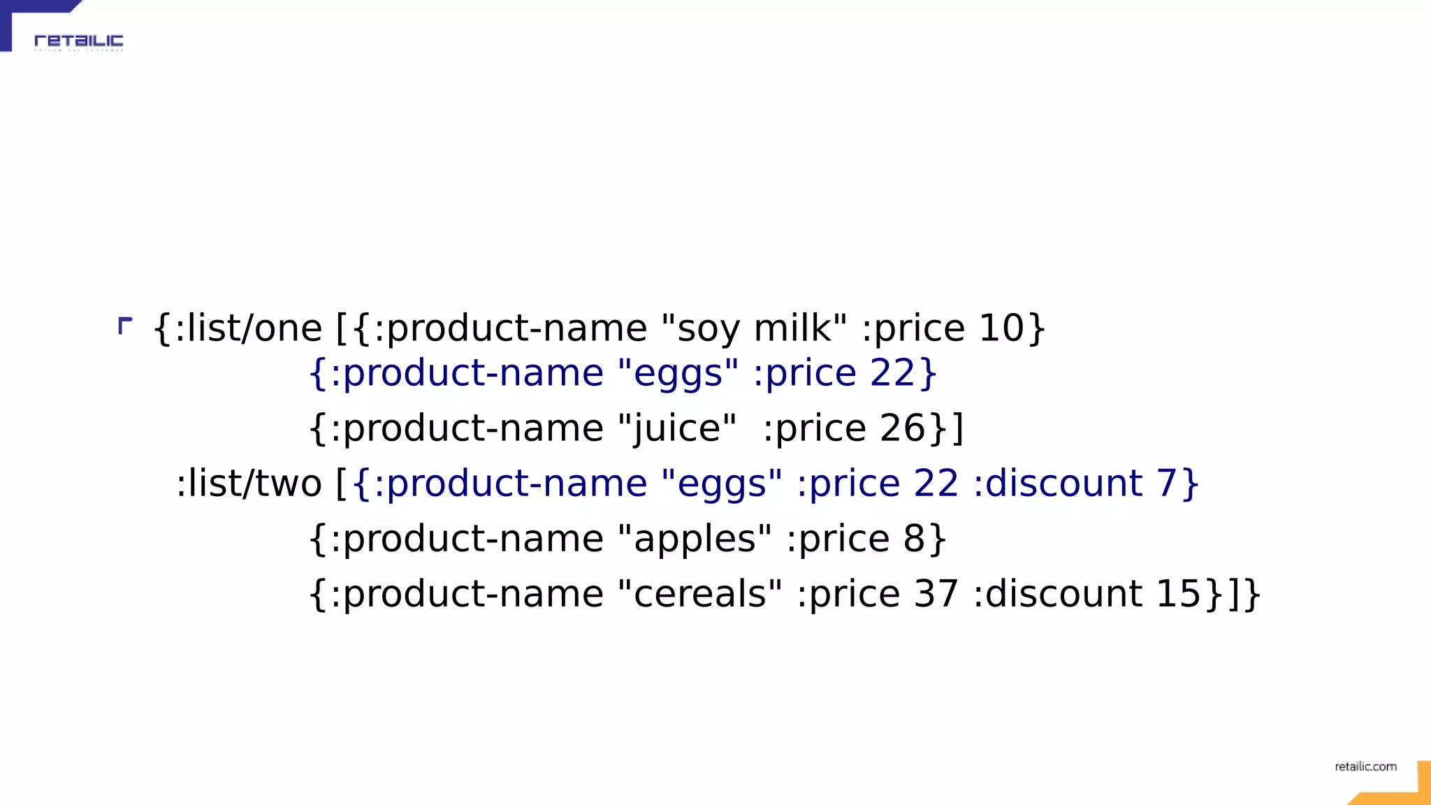The image size is (1431, 805).
Task: Click the :price 37 value on cereals line
Action: click(x=877, y=594)
